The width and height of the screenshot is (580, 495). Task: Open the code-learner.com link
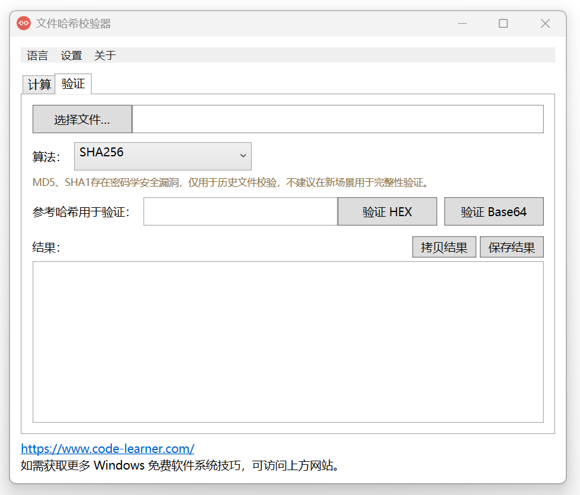[108, 448]
